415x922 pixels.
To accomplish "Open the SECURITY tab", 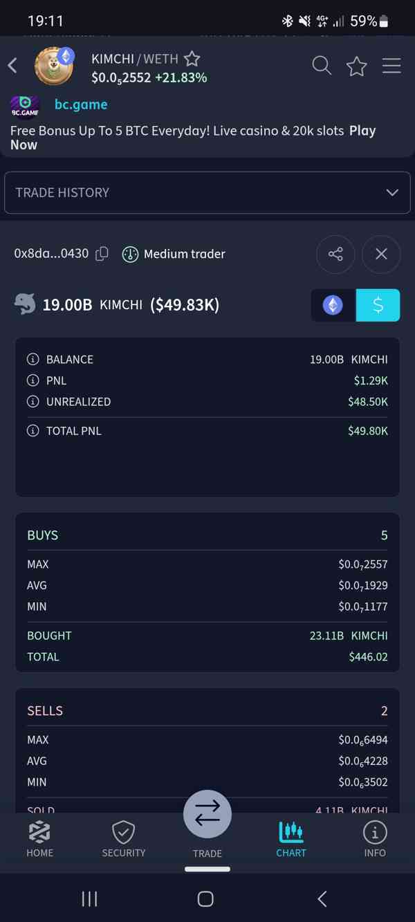I will pos(124,839).
